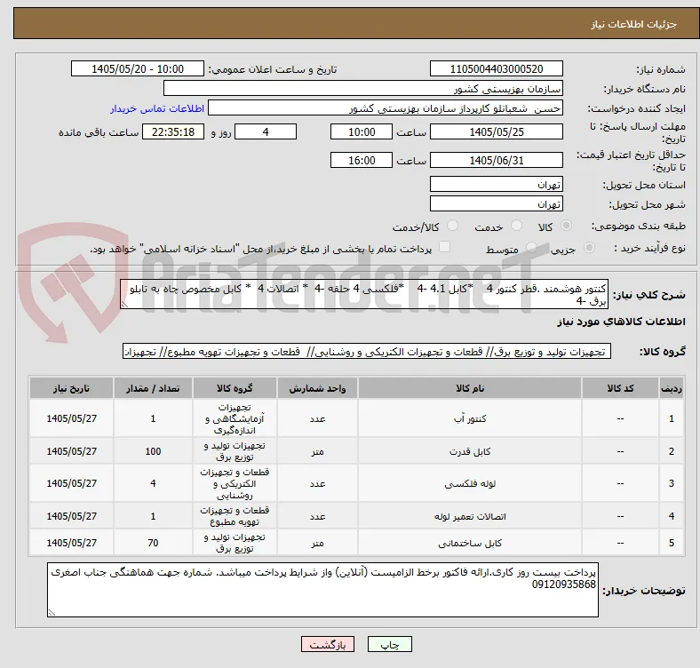Click quantity 100 in کابل قدرت row
700x668 pixels.
(153, 451)
